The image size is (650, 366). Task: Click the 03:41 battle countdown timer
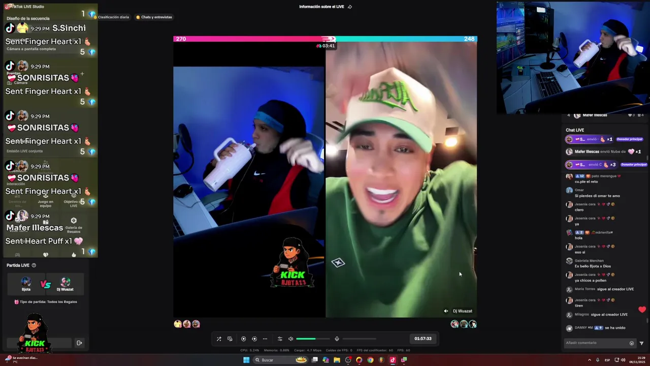326,46
